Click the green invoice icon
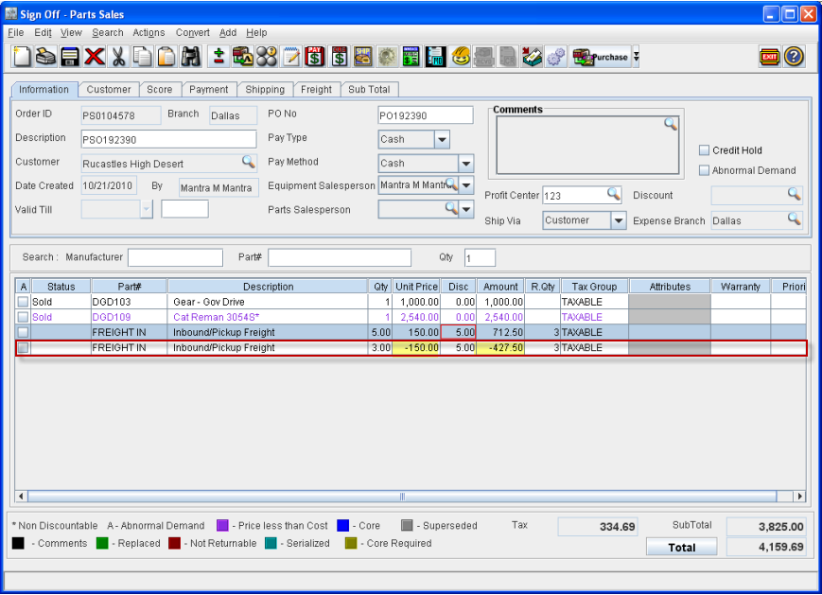The image size is (822, 595). [x=411, y=57]
